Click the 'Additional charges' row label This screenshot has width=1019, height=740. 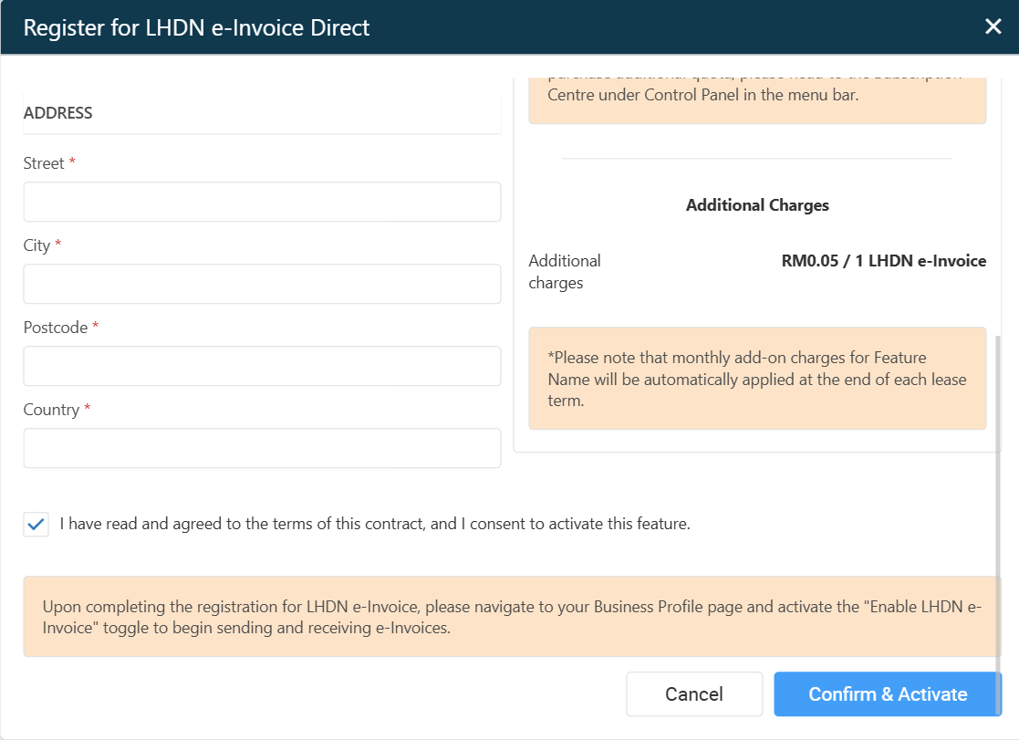tap(565, 272)
